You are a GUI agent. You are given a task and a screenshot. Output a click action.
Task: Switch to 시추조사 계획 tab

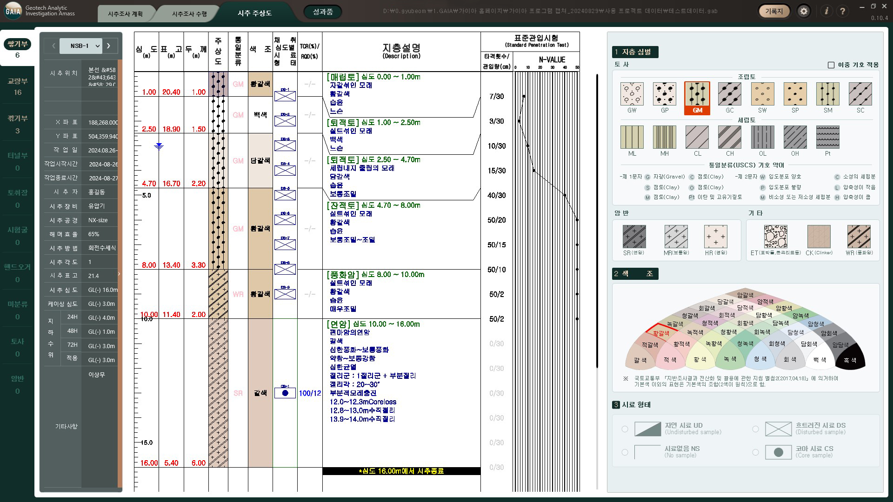[125, 14]
